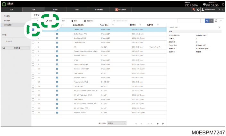Select the Recycled x PW9 SEF row
The image size is (226, 136).
coord(99,69)
